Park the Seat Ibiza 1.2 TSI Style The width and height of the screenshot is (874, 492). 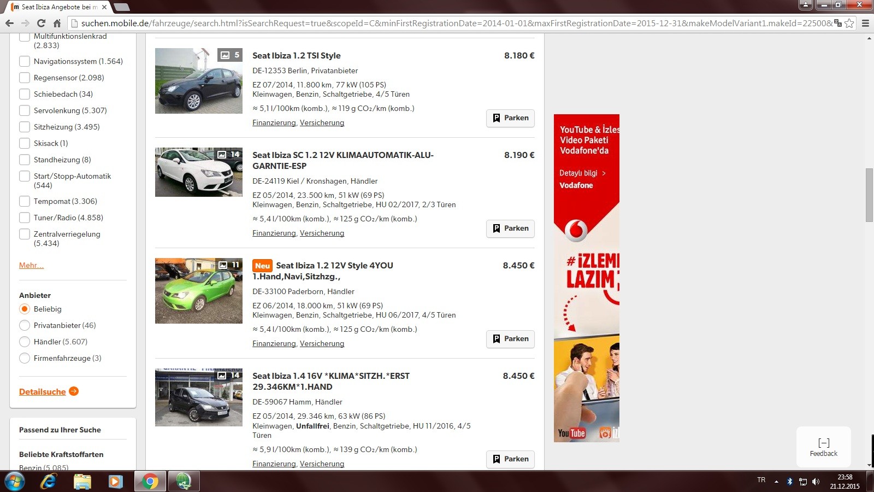click(x=510, y=118)
